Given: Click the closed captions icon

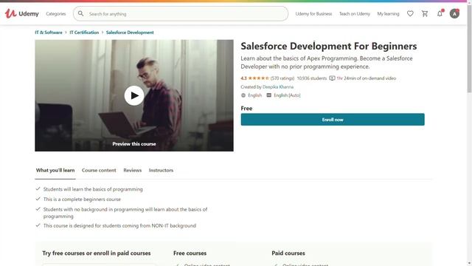Looking at the screenshot, I should pyautogui.click(x=268, y=95).
